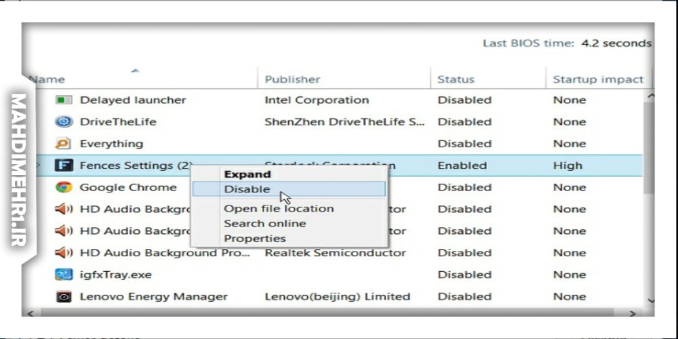Select the igfxTray.exe row name

[115, 275]
